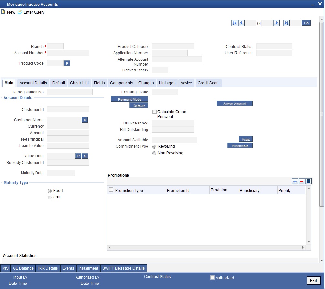
Task: Click the Go button
Action: (x=306, y=23)
